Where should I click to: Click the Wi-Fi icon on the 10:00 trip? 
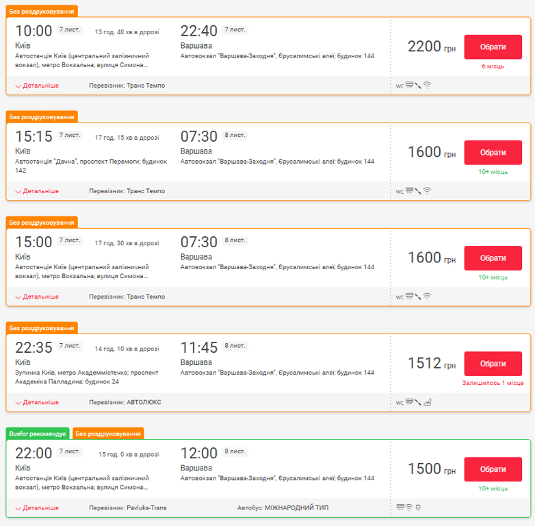pos(427,86)
